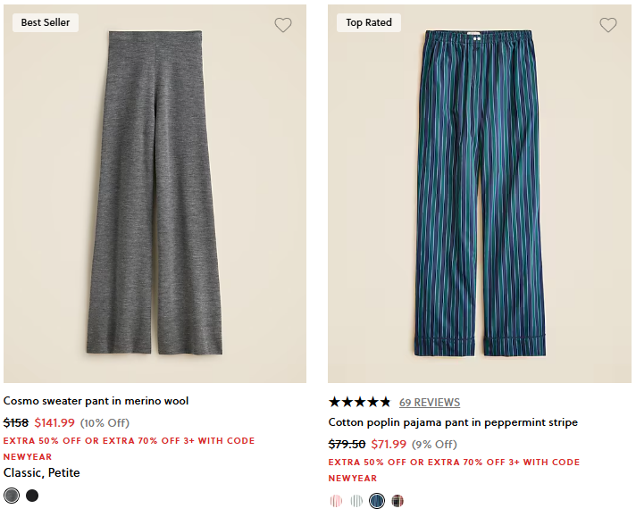Image resolution: width=636 pixels, height=517 pixels.
Task: Click the five-star rating icons
Action: click(359, 402)
